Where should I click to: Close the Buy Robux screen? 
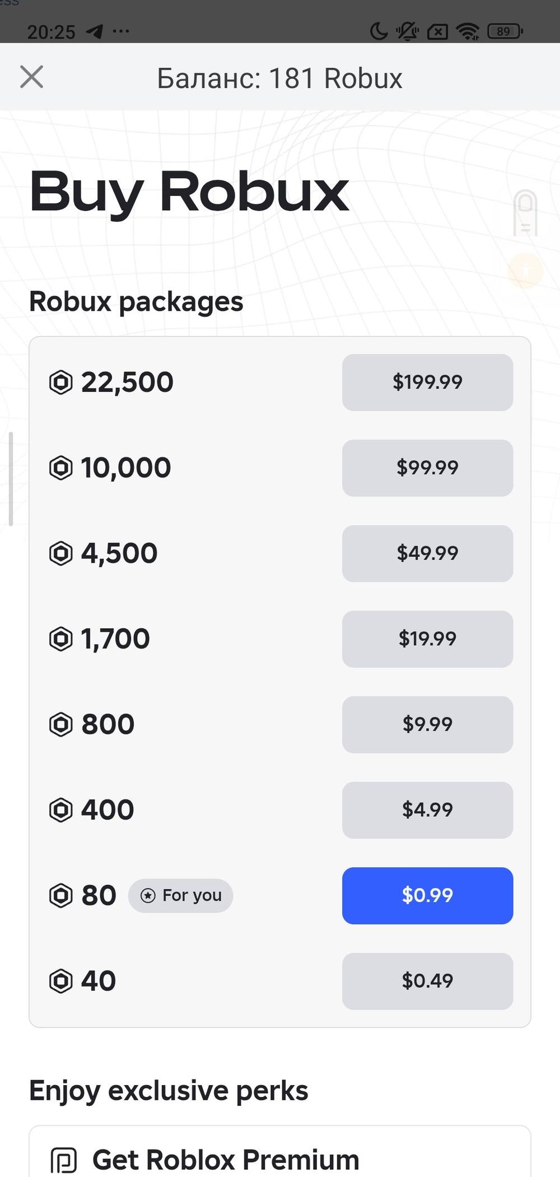[31, 77]
